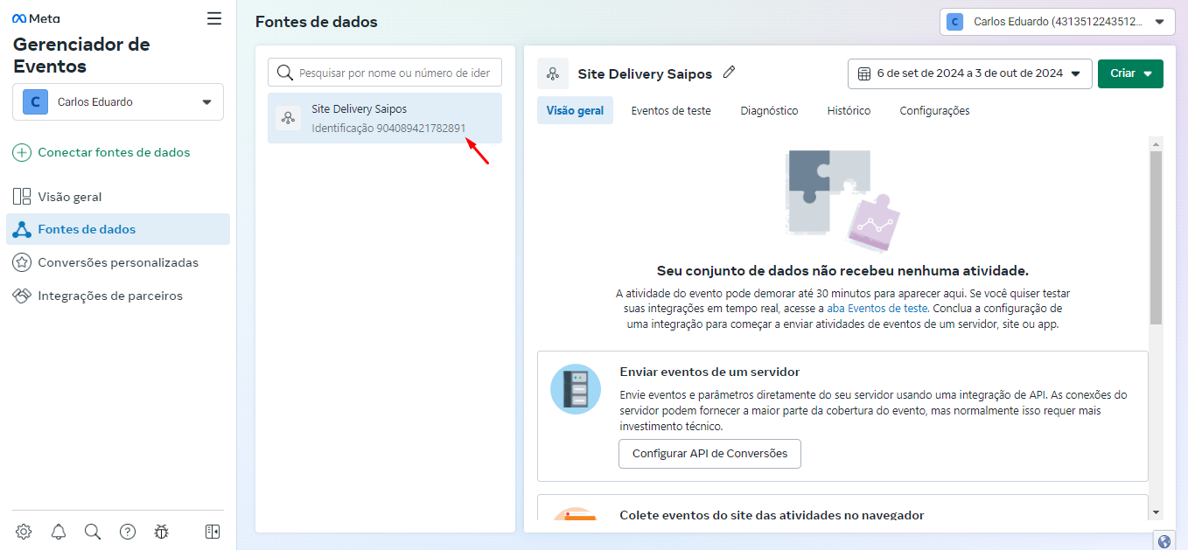Click the blue C avatar in sidebar
Image resolution: width=1188 pixels, height=550 pixels.
pyautogui.click(x=35, y=101)
